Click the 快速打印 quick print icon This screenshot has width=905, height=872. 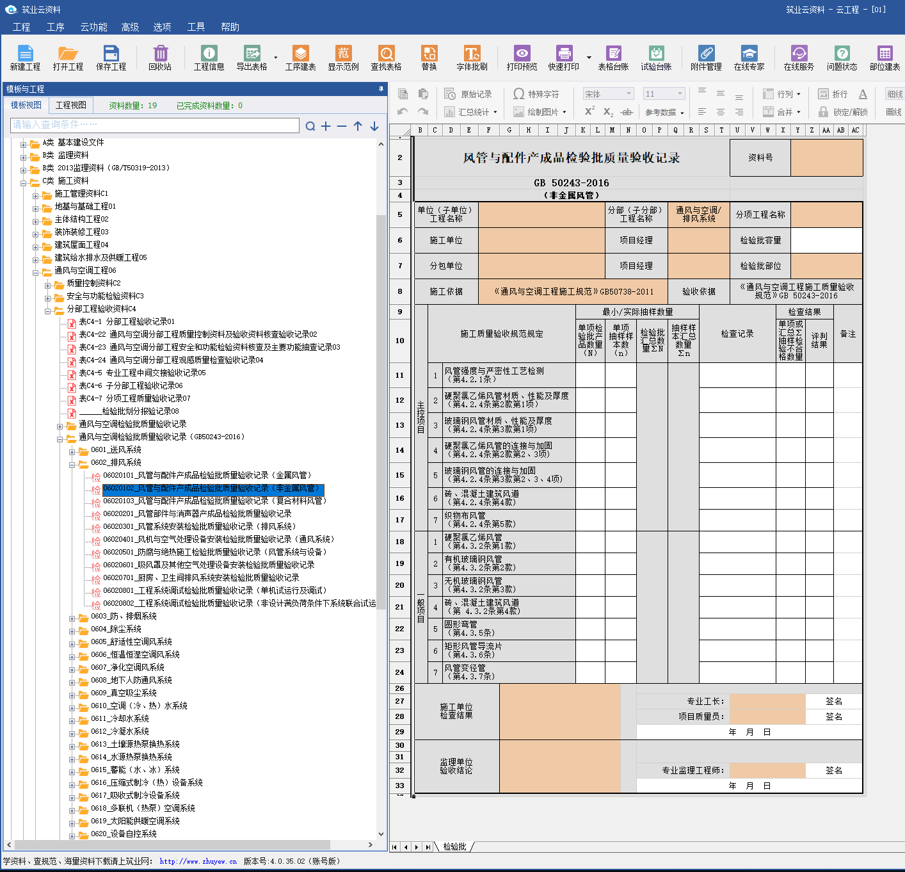[563, 58]
